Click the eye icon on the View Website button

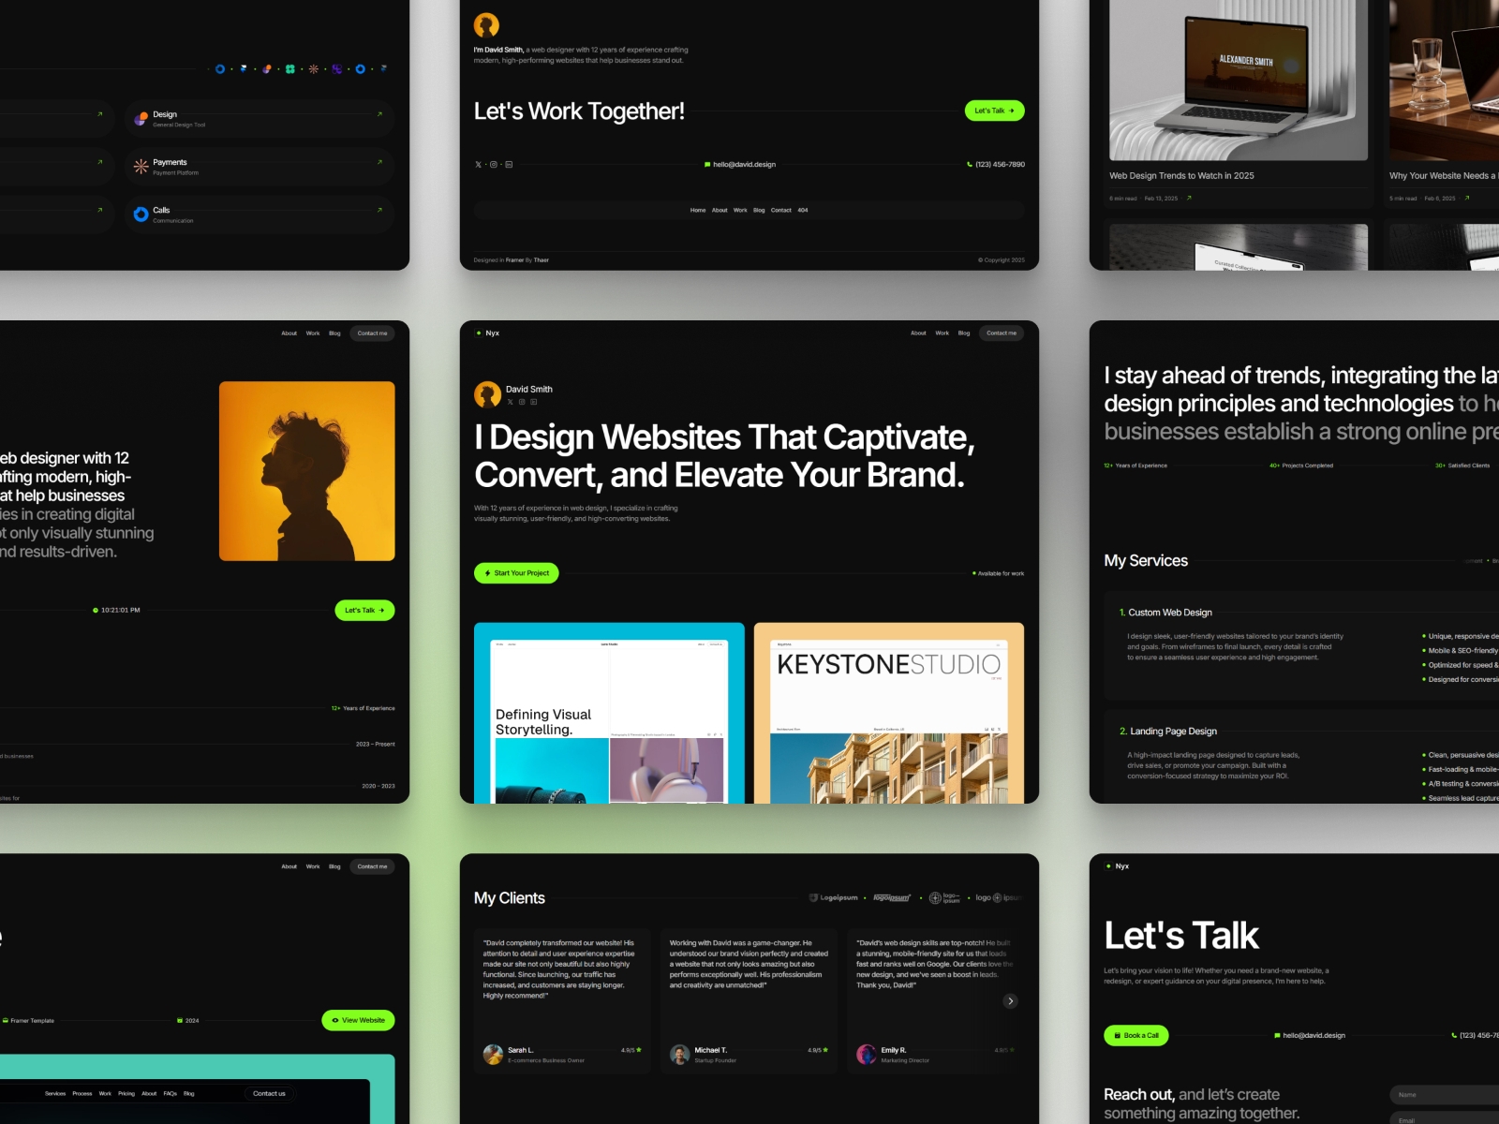pyautogui.click(x=335, y=1020)
